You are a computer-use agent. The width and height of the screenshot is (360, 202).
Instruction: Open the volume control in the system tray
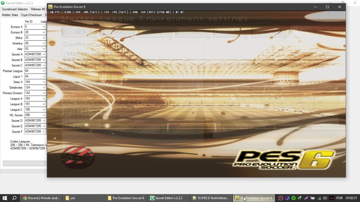point(325,198)
